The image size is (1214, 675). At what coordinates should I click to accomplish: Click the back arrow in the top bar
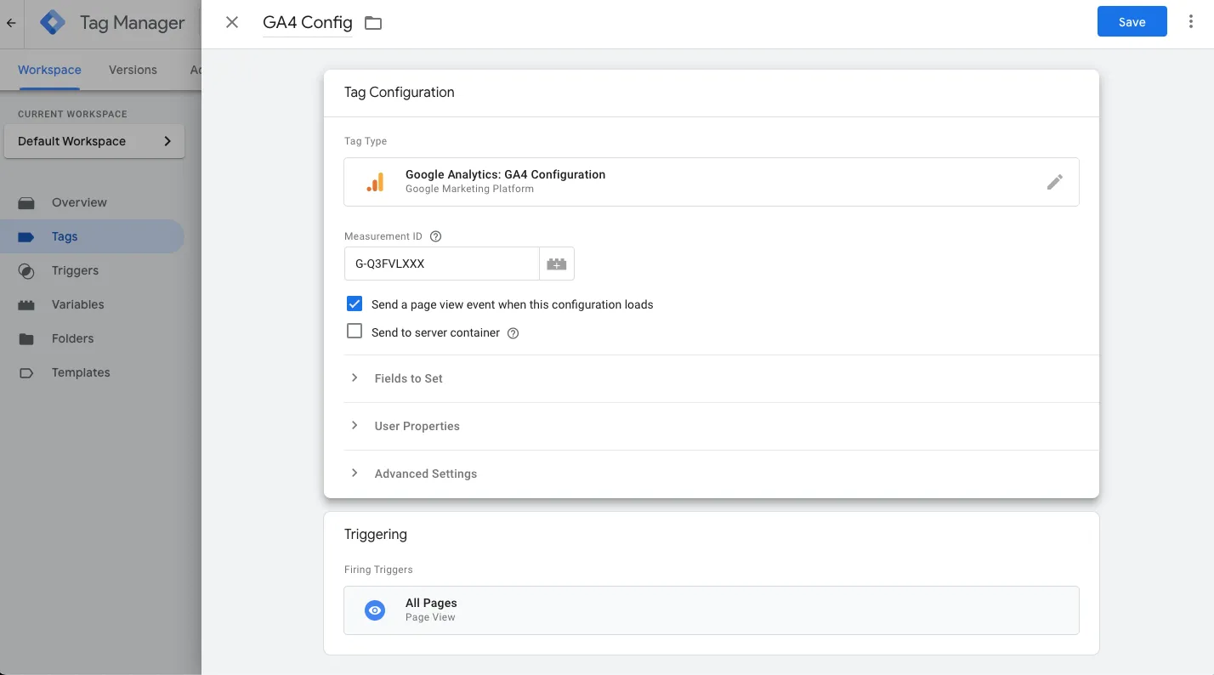(10, 23)
